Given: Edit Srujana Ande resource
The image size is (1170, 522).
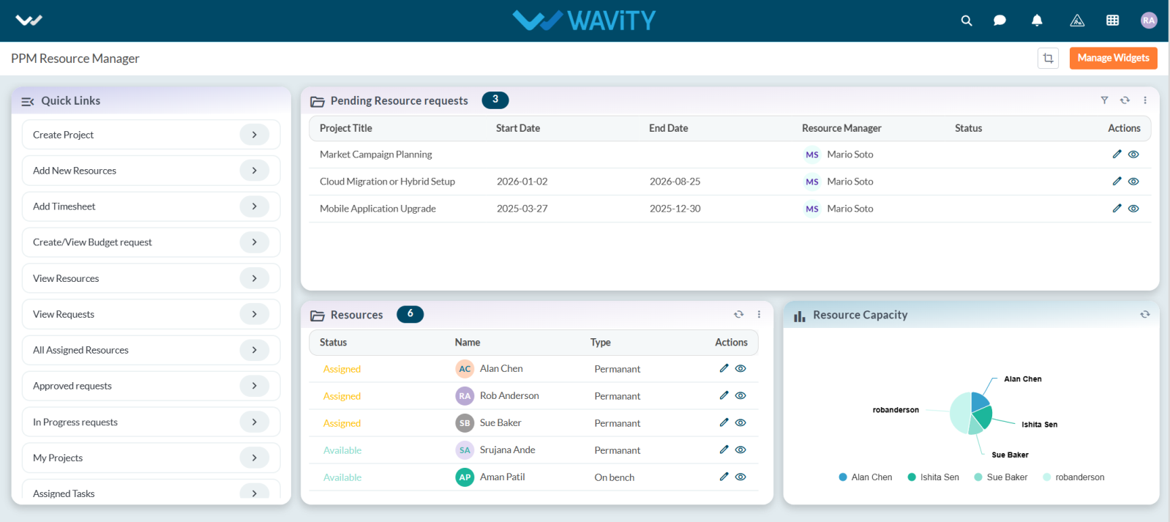Looking at the screenshot, I should (x=724, y=450).
